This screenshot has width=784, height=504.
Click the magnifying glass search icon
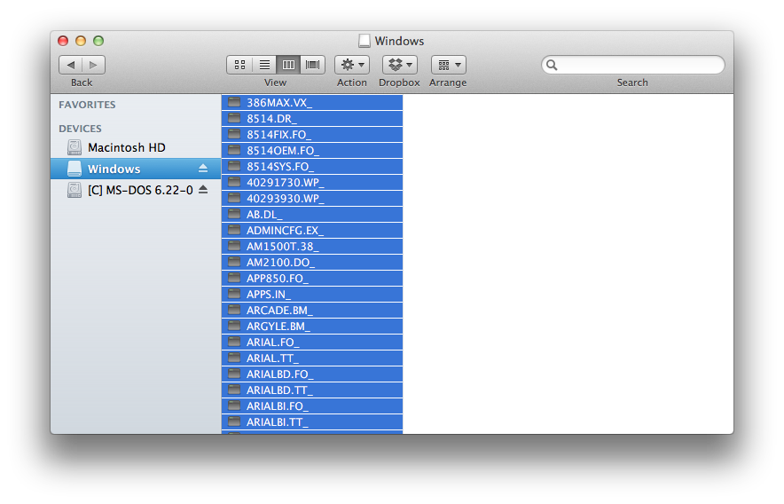pos(552,65)
